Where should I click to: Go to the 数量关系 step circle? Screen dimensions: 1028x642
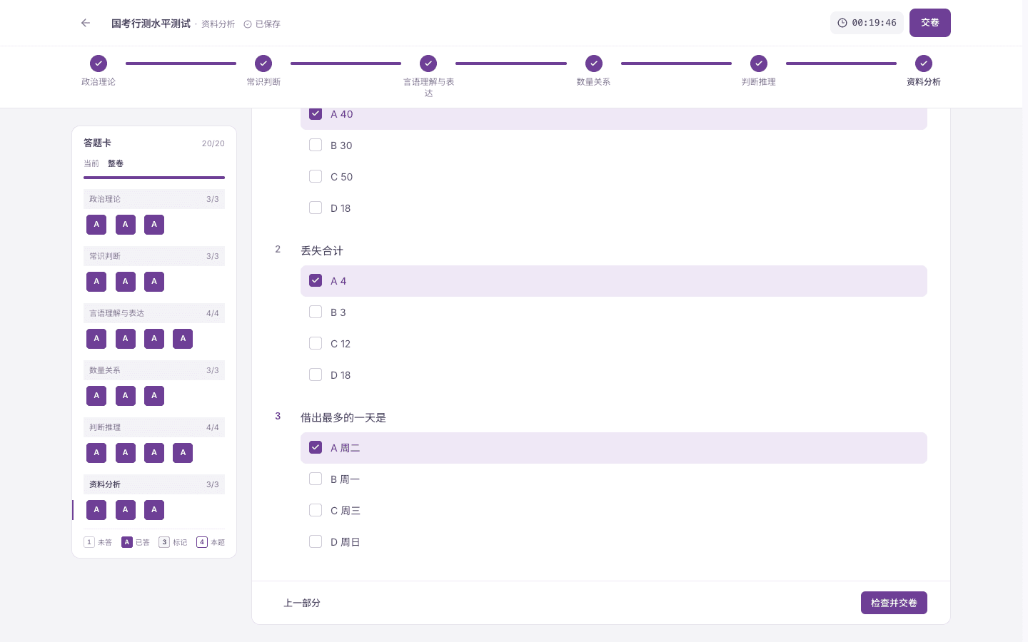pyautogui.click(x=594, y=63)
